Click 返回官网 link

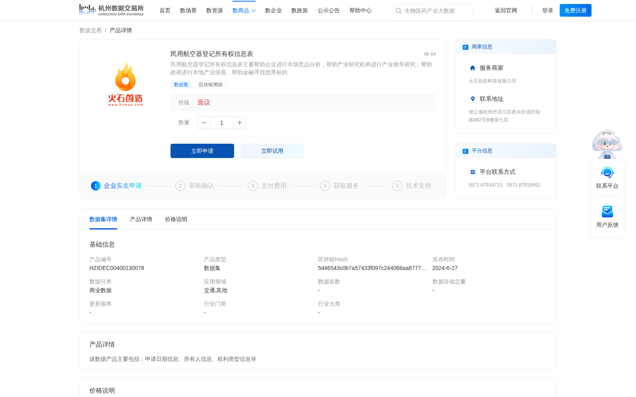click(506, 11)
